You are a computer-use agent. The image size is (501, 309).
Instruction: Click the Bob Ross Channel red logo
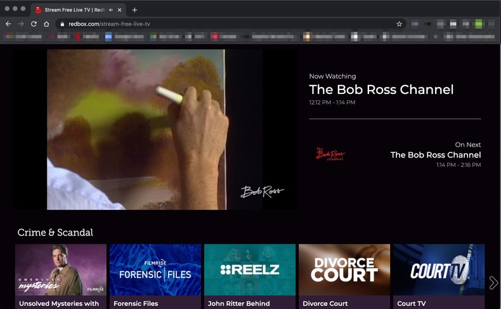pyautogui.click(x=330, y=154)
